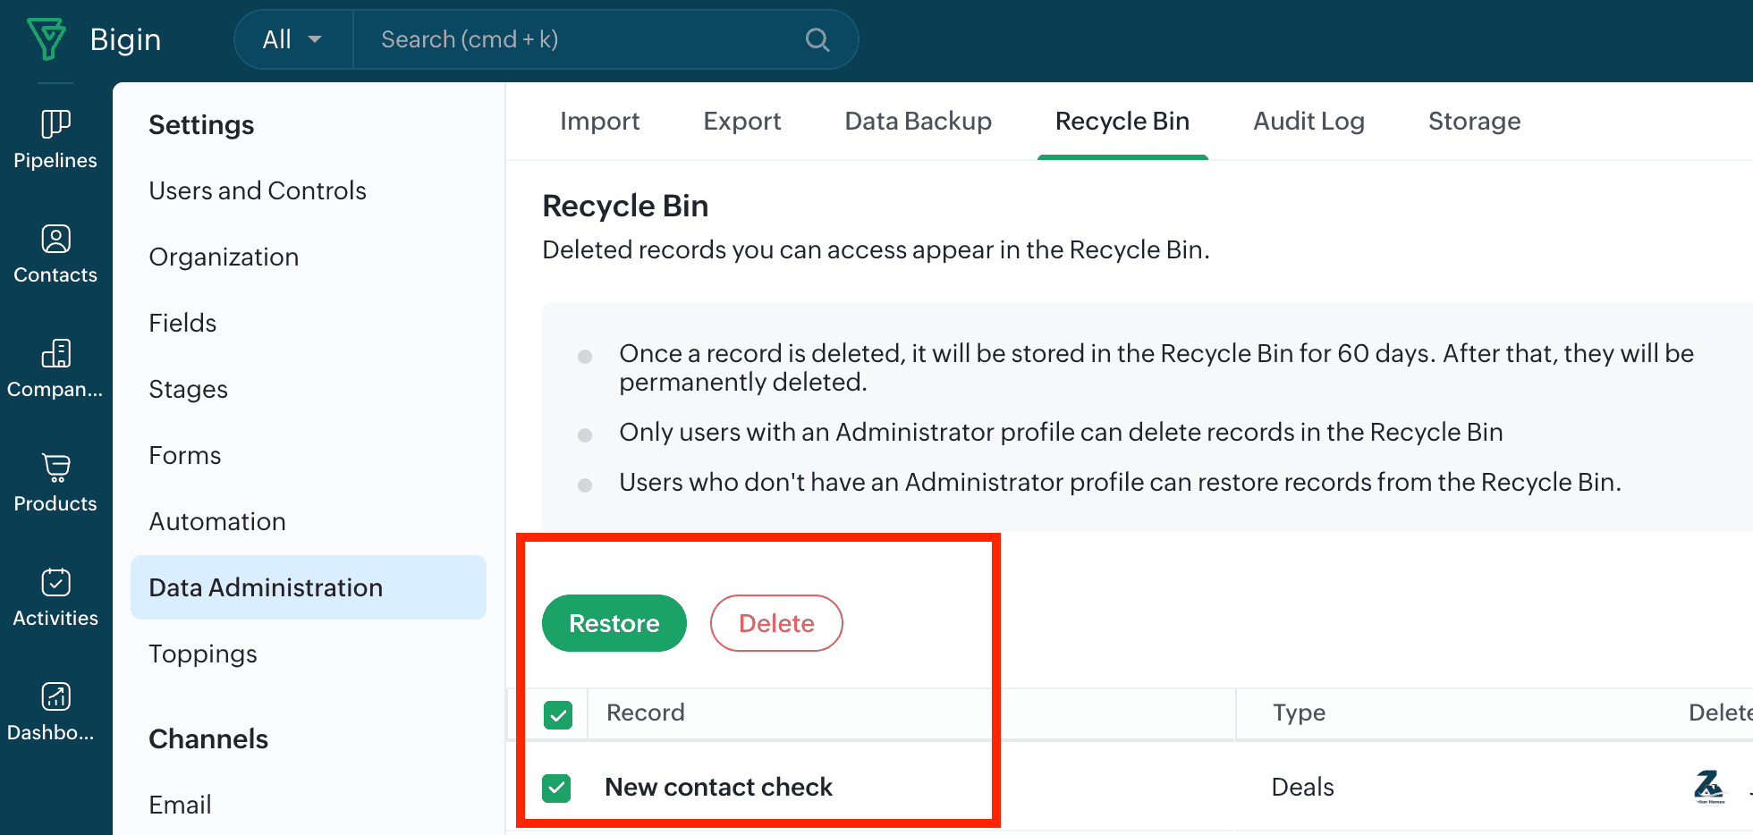Click the deleted-by user avatar
This screenshot has width=1753, height=835.
(x=1708, y=787)
